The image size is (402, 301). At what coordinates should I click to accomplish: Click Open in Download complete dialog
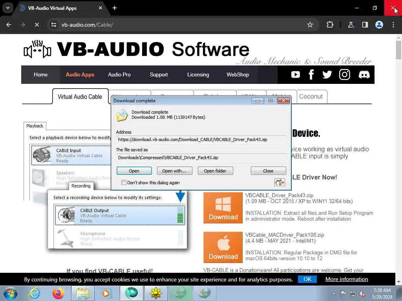(x=134, y=171)
